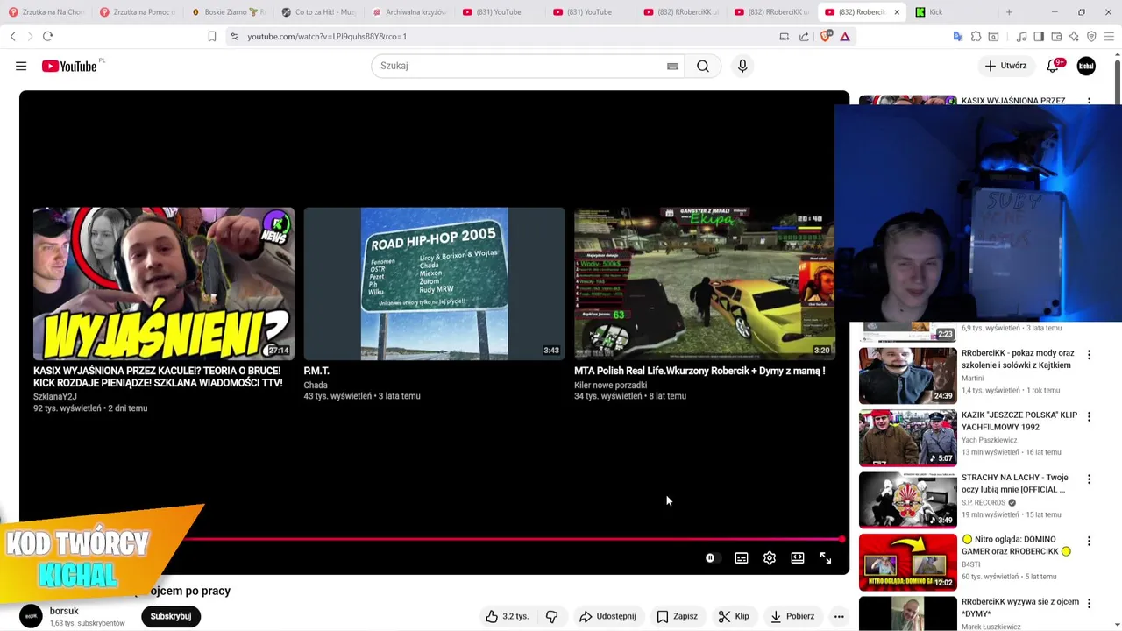Toggle the browser sidebar panel icon
The height and width of the screenshot is (631, 1122).
1039,36
